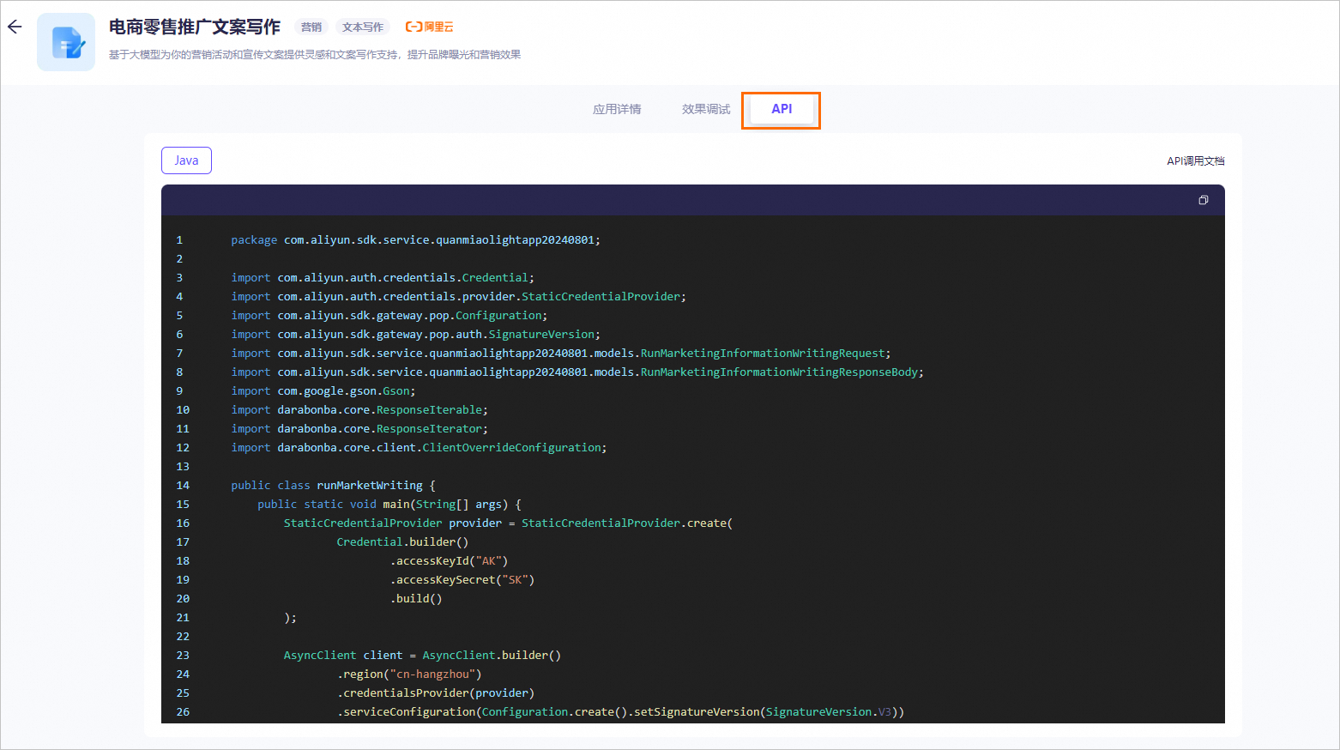Screen dimensions: 1340x750
Task: Switch to the 应用详情 tab
Action: click(x=617, y=109)
